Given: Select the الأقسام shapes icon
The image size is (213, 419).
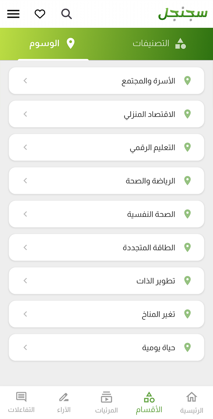Looking at the screenshot, I should pos(149,397).
